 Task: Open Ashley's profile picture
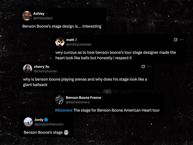(x=27, y=16)
